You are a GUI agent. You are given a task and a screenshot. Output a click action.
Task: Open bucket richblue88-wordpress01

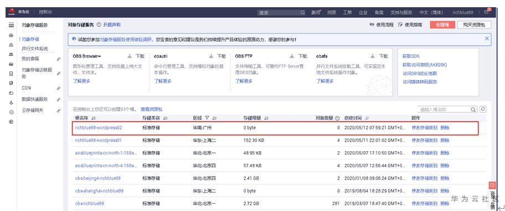[98, 140]
